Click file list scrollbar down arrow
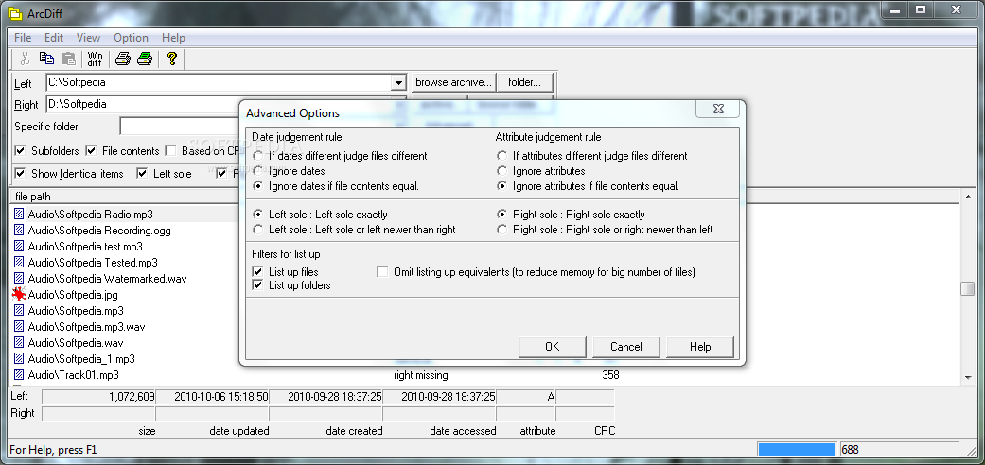985x465 pixels. pos(967,377)
